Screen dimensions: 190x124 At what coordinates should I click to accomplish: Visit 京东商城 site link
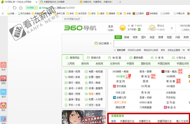tap(119, 86)
